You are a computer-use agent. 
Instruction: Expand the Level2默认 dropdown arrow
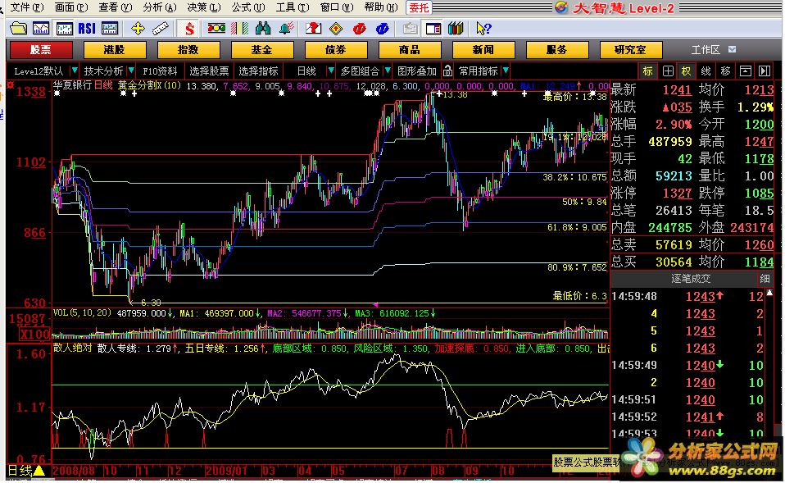pyautogui.click(x=74, y=71)
